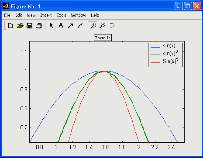203x158 pixels.
Task: Open the View menu
Action: pos(31,15)
